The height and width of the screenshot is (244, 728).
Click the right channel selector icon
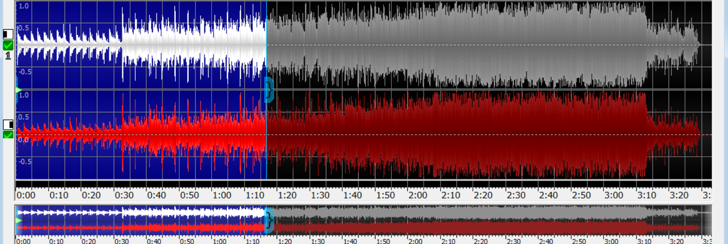(8, 124)
